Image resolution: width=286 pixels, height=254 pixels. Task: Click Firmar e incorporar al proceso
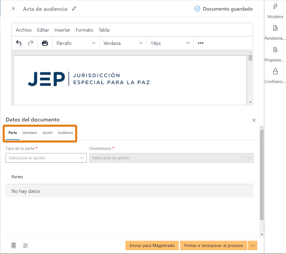point(214,245)
